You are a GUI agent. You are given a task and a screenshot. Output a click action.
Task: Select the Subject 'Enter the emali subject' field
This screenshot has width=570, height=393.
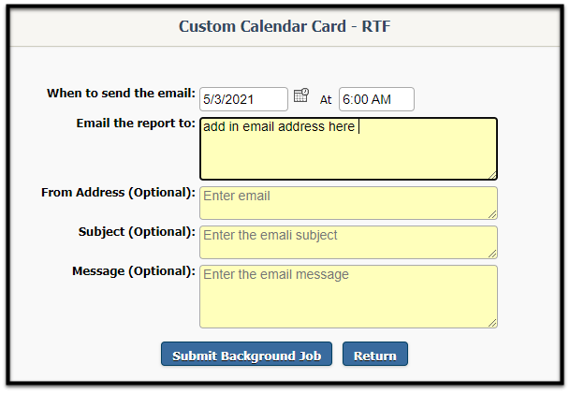(x=348, y=242)
